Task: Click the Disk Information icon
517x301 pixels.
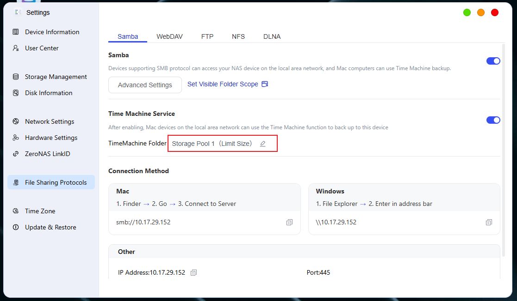Action: [x=15, y=93]
